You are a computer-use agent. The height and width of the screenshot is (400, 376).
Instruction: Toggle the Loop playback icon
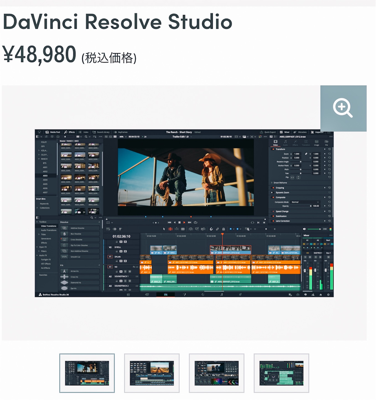(195, 222)
